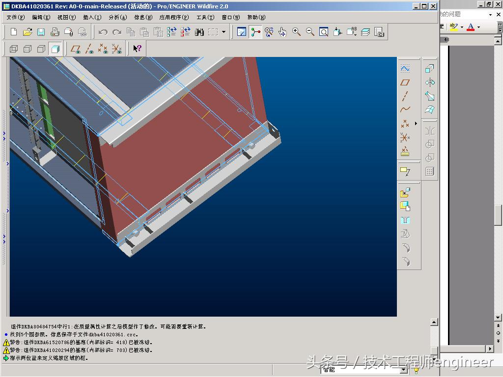
Task: Click the Context-sensitive help pointer icon
Action: [x=138, y=49]
